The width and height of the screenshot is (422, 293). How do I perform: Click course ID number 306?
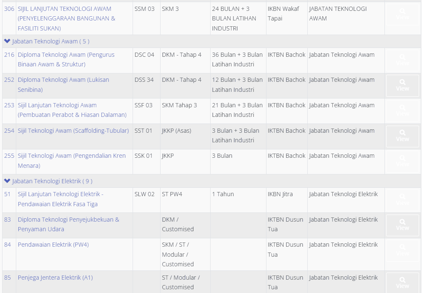9,9
